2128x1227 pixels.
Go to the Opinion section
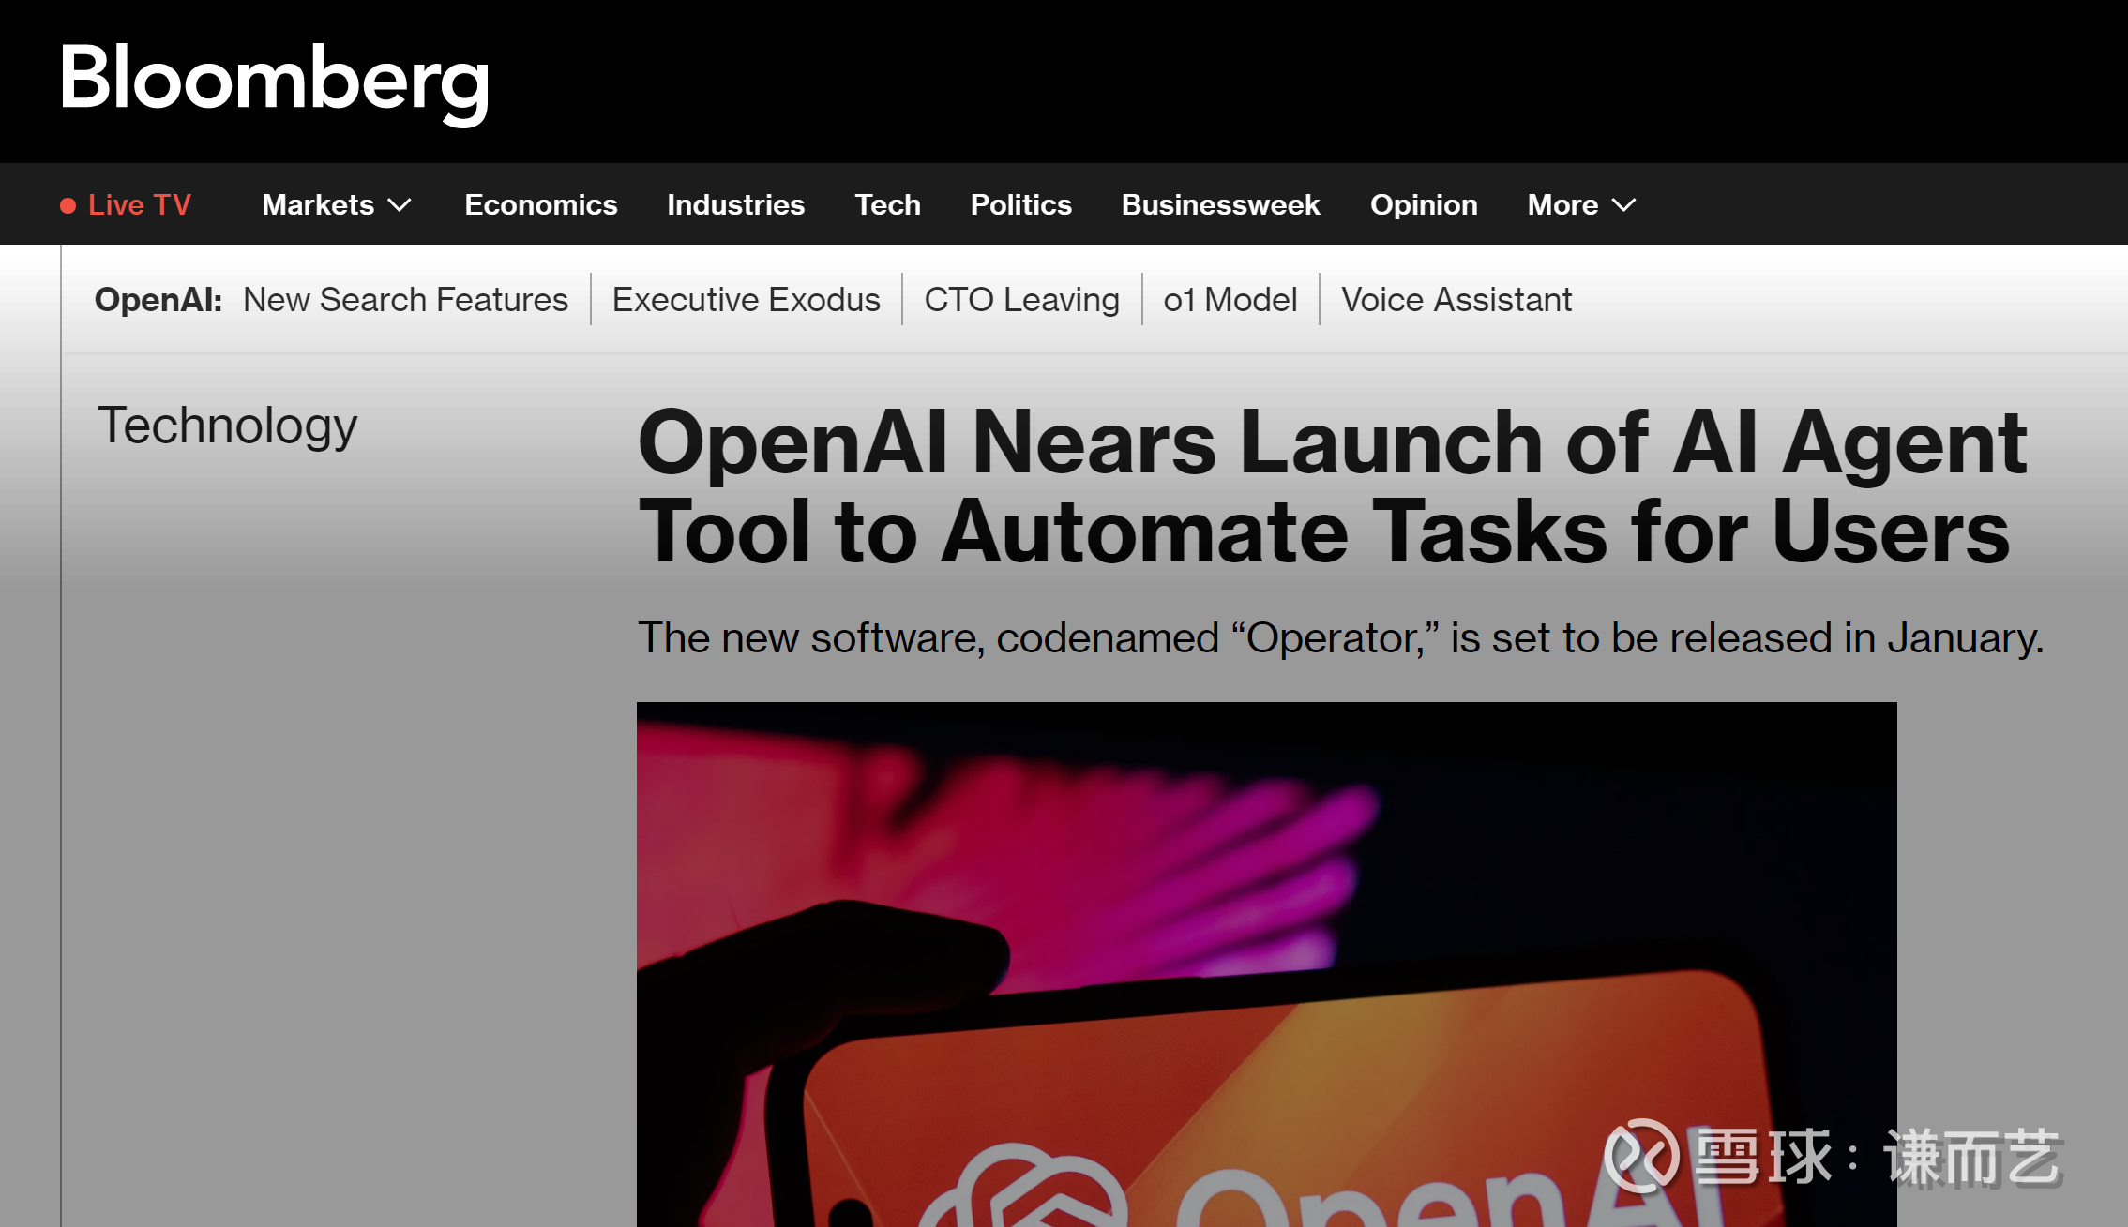coord(1424,205)
